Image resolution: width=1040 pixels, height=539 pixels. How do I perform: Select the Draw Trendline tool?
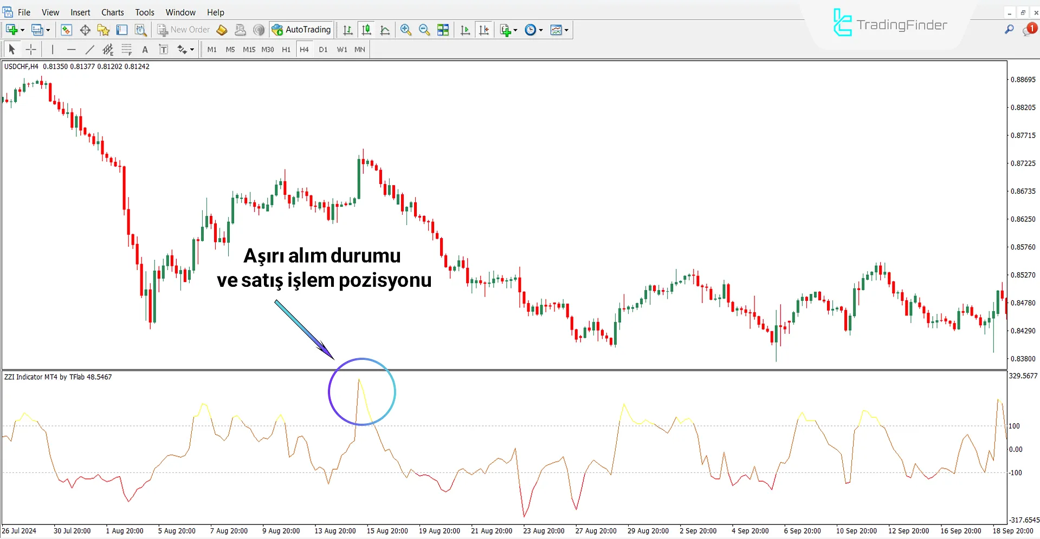[90, 50]
